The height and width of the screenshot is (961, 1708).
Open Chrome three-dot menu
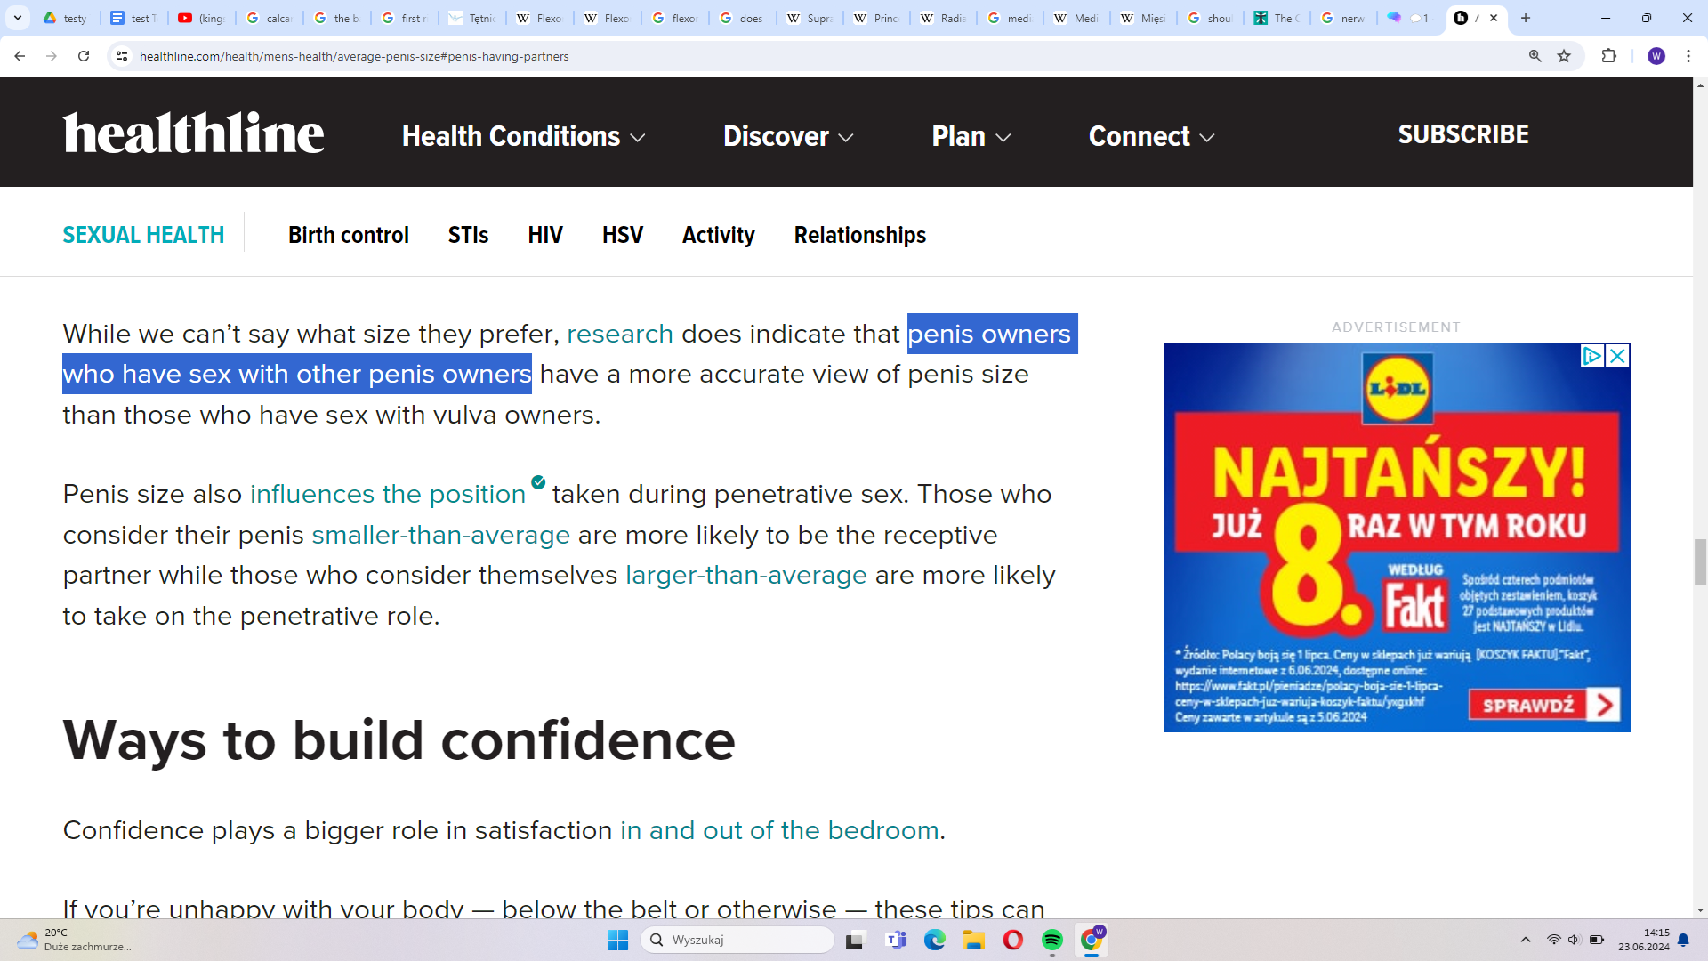pyautogui.click(x=1688, y=56)
